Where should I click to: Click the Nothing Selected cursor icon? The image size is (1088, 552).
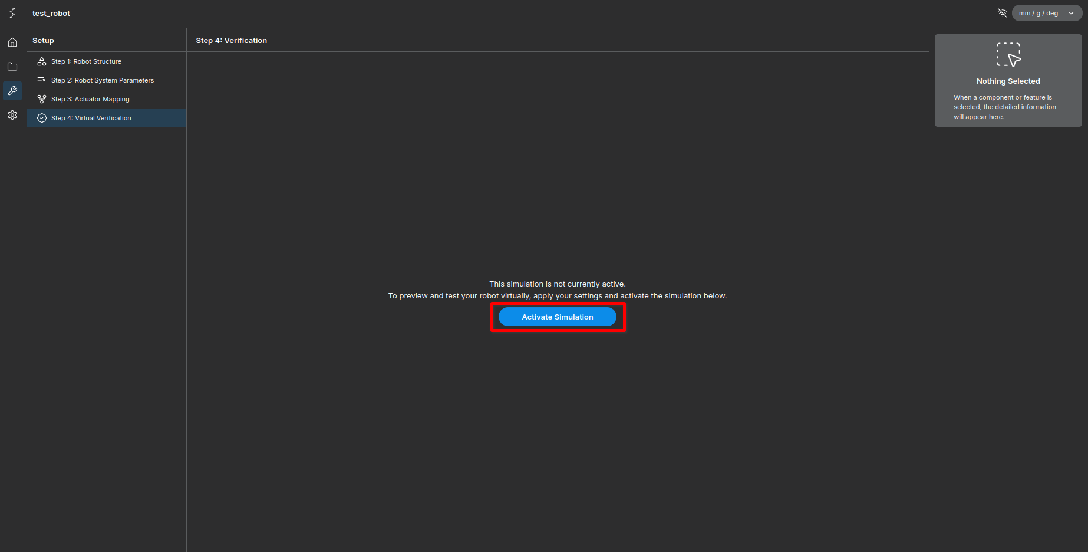point(1008,54)
